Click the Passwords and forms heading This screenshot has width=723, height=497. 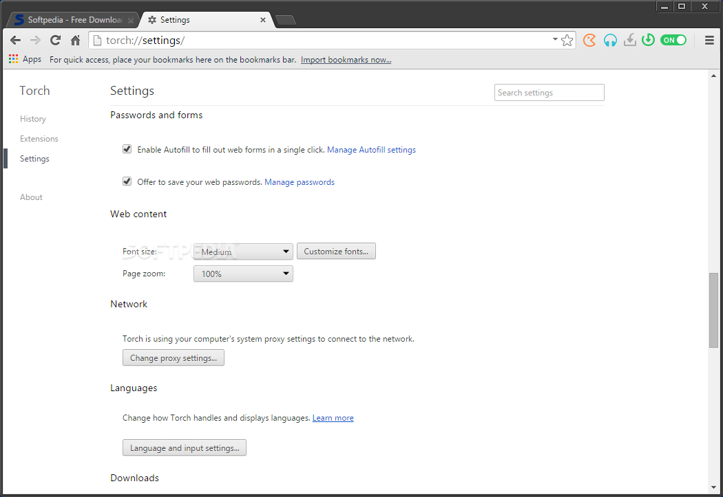(x=156, y=115)
